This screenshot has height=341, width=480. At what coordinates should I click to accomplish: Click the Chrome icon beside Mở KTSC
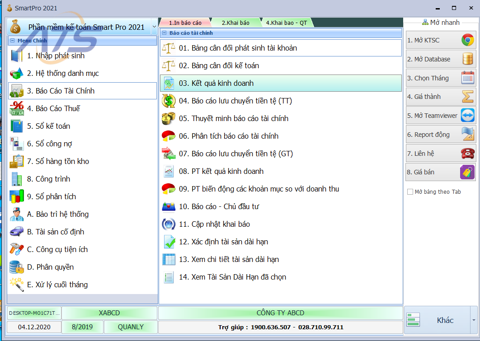467,40
